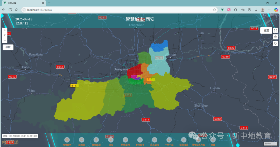Screen dimensions: 280x147
Task: Open the browser extensions menu
Action: (235, 10)
